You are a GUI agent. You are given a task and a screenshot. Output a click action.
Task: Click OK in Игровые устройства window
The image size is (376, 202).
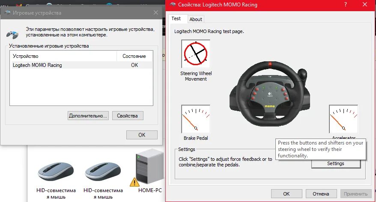click(x=142, y=135)
